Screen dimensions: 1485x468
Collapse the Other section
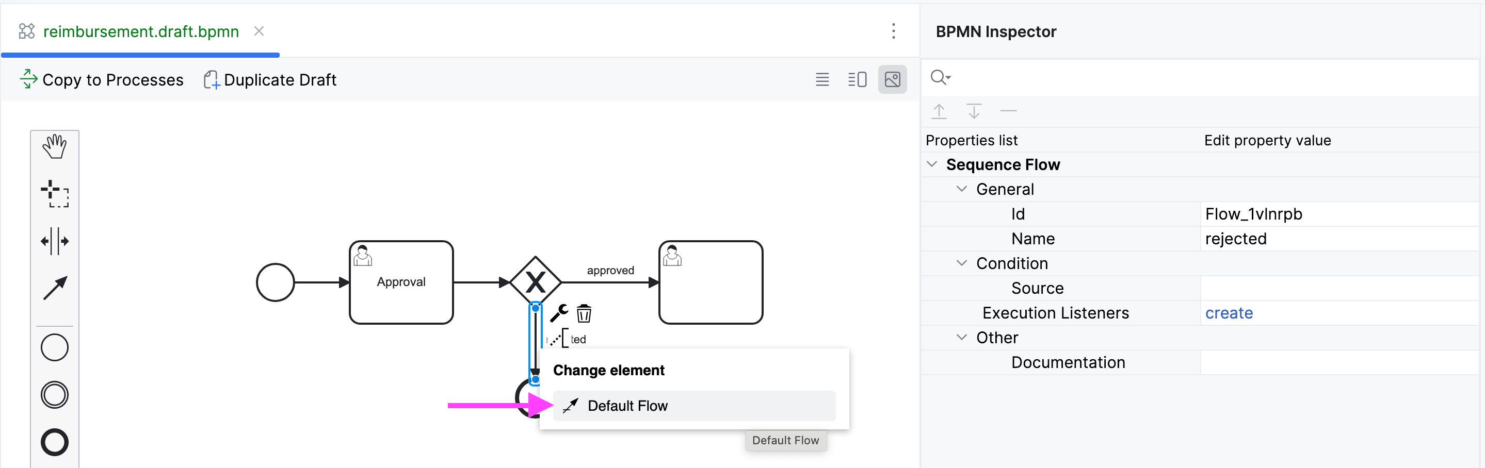coord(961,337)
